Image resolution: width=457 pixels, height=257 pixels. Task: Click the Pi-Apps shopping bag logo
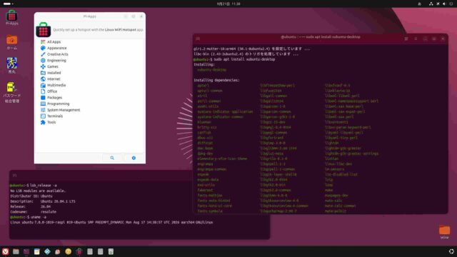(x=43, y=30)
